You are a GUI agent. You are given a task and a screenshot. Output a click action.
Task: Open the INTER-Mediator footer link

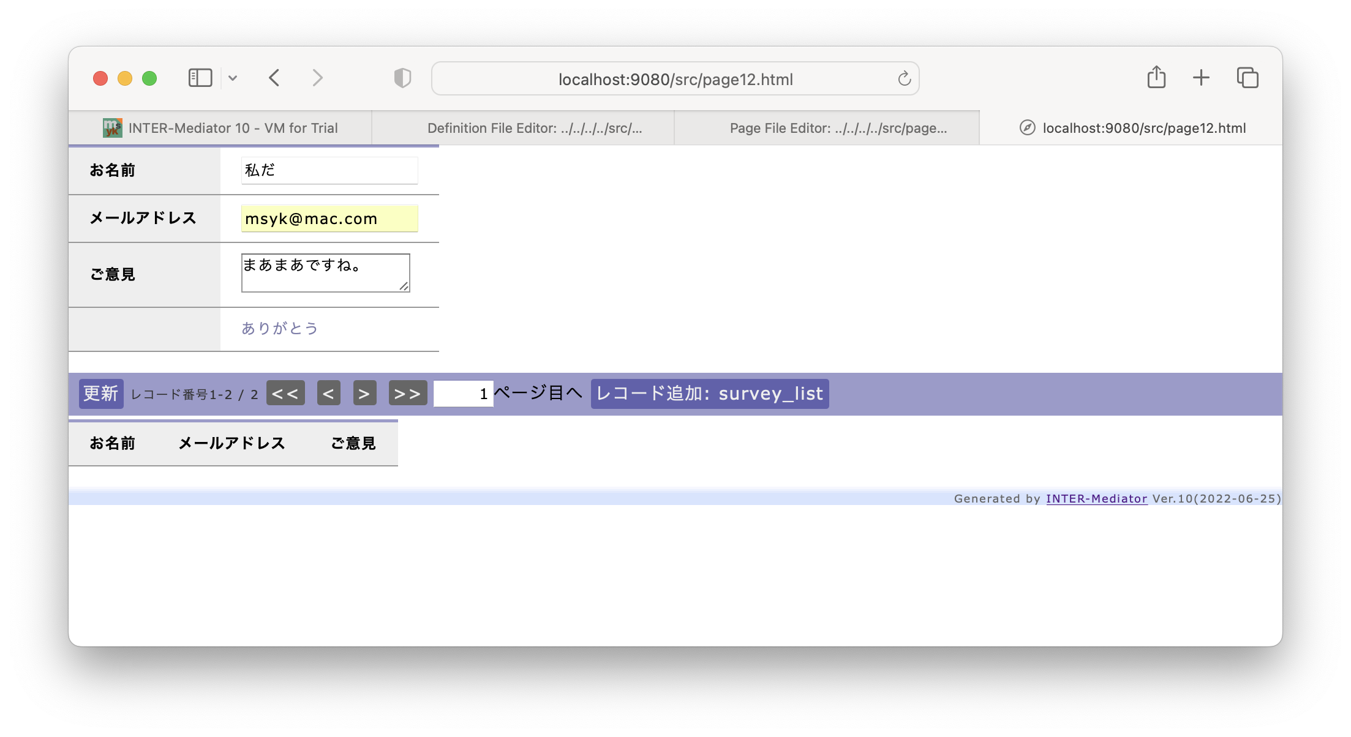tap(1096, 499)
